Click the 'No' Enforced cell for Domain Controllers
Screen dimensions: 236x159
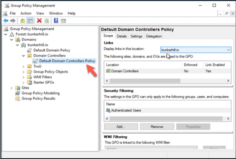[186, 71]
